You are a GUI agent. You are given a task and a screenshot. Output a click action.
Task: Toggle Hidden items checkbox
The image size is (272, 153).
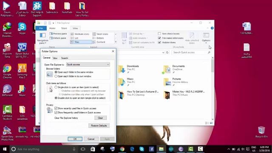click(x=159, y=42)
